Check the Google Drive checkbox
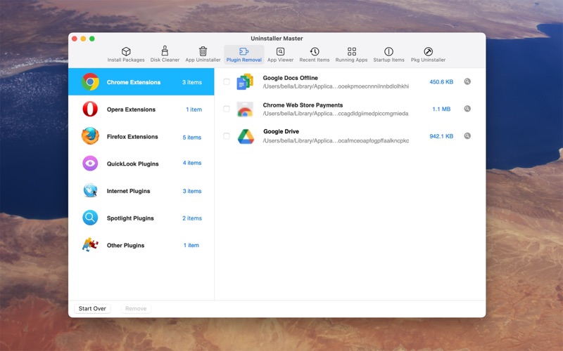Screen dimensions: 563x351 pos(226,135)
